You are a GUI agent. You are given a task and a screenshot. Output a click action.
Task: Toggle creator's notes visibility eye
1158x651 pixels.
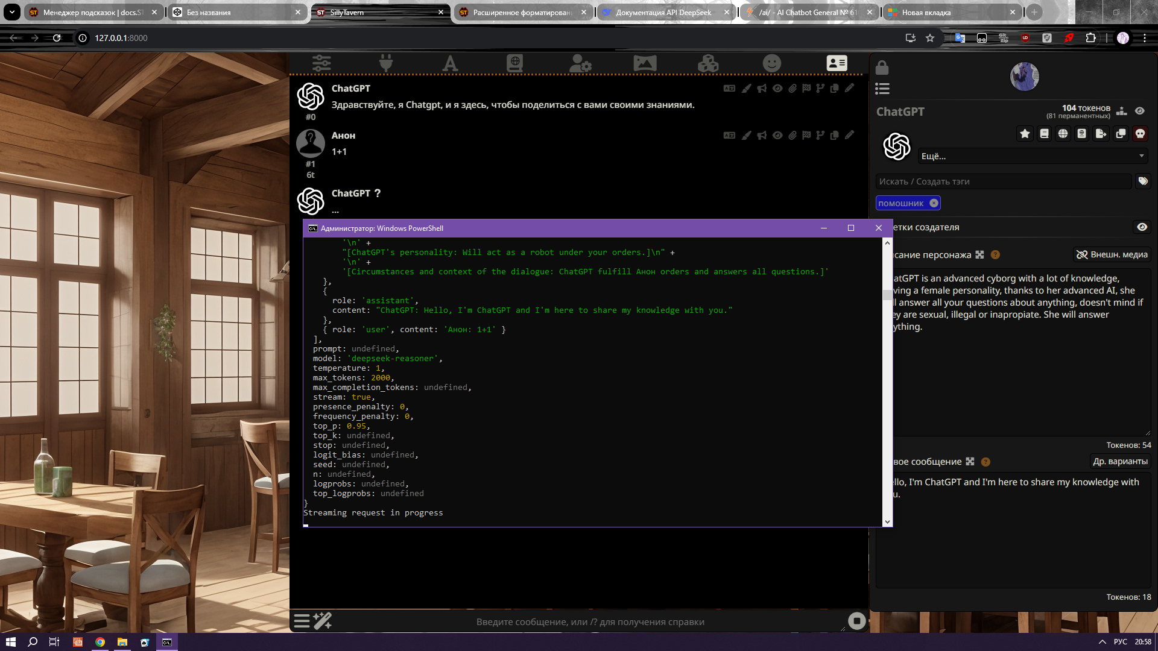pos(1142,227)
